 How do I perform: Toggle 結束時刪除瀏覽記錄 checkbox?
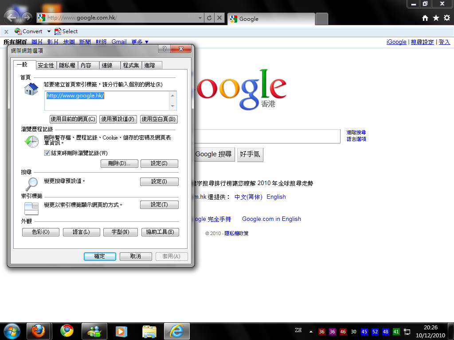click(47, 153)
